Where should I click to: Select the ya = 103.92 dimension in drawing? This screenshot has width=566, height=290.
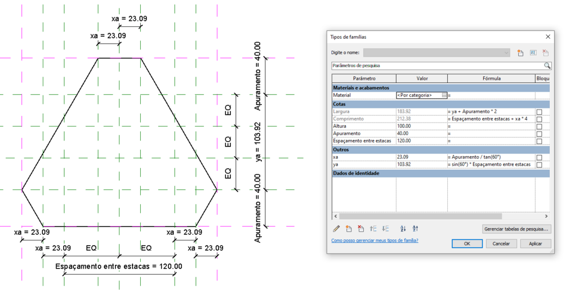click(258, 142)
